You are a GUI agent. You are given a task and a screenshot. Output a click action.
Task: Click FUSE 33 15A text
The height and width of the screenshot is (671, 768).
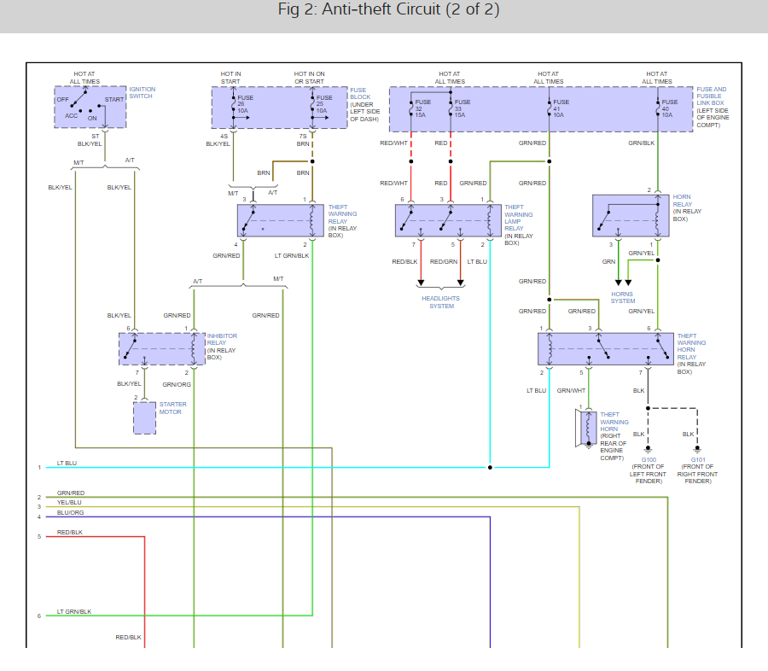[x=462, y=108]
